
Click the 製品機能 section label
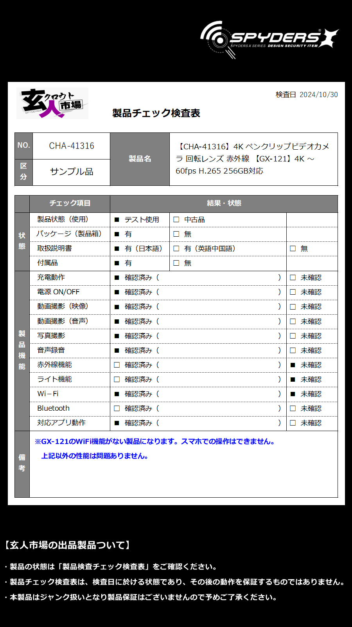(22, 350)
